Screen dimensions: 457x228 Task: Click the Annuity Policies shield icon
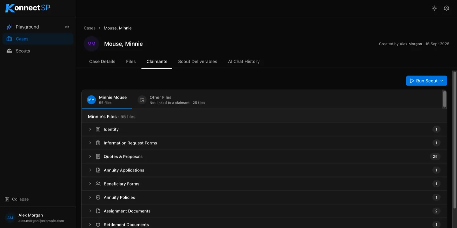tap(98, 197)
